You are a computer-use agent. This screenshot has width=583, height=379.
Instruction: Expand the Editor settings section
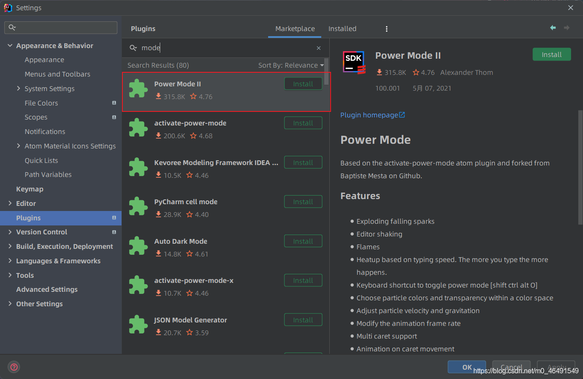point(10,203)
